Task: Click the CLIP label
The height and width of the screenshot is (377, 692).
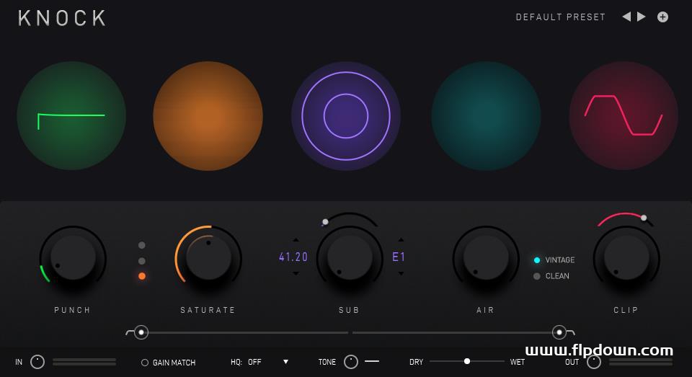Action: click(x=626, y=310)
